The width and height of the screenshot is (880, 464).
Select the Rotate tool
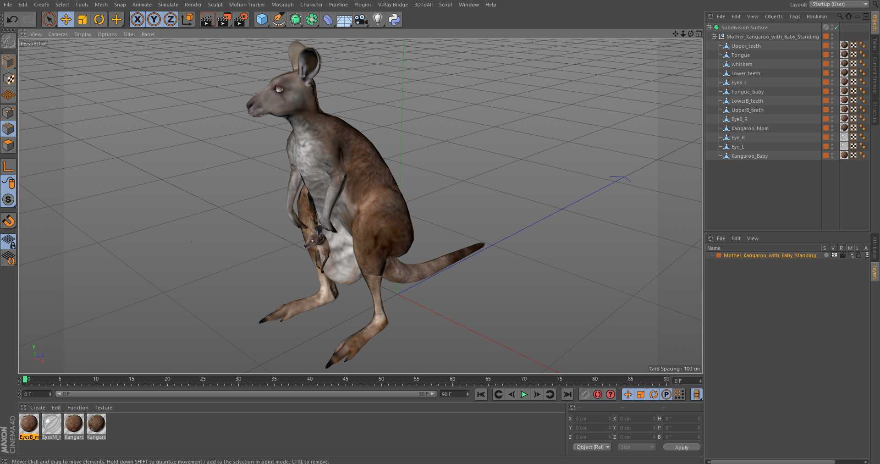[99, 19]
